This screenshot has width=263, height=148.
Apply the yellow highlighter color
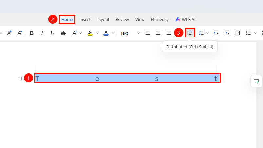pos(90,33)
